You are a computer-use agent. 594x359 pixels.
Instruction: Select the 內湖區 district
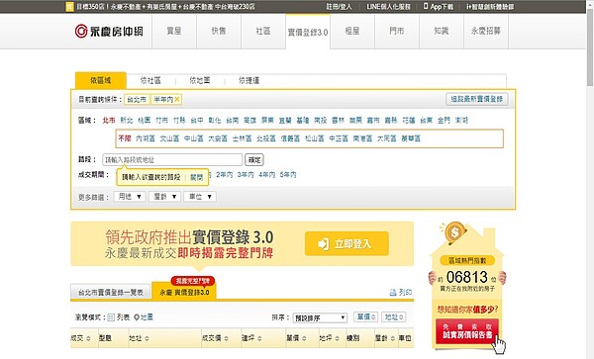pyautogui.click(x=146, y=138)
